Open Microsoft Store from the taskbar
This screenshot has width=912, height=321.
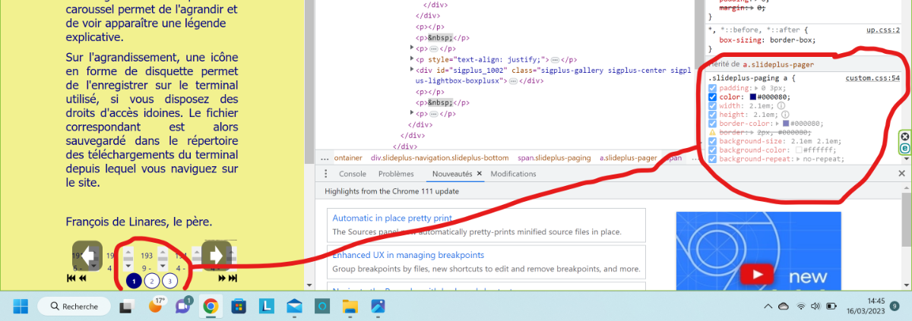tap(238, 307)
